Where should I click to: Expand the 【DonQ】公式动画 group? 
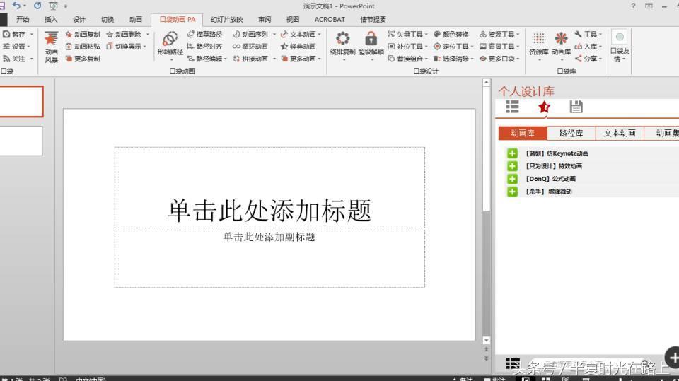[x=512, y=179]
